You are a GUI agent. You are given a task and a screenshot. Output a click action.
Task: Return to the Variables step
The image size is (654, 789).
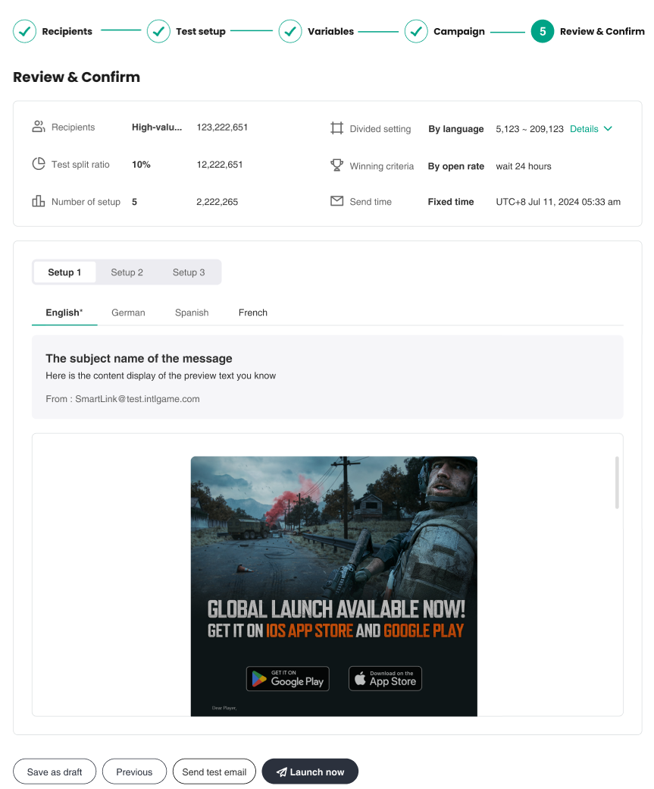click(290, 31)
